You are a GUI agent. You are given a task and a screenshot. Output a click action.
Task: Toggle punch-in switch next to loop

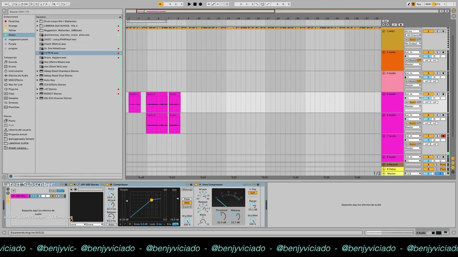[x=257, y=4]
